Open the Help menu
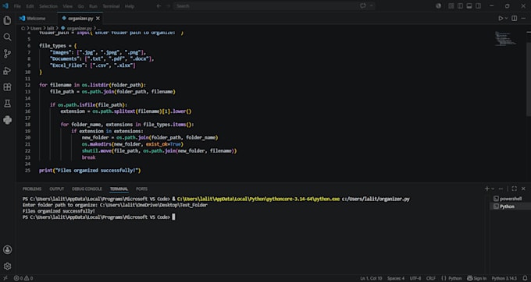The width and height of the screenshot is (531, 282). tap(130, 6)
